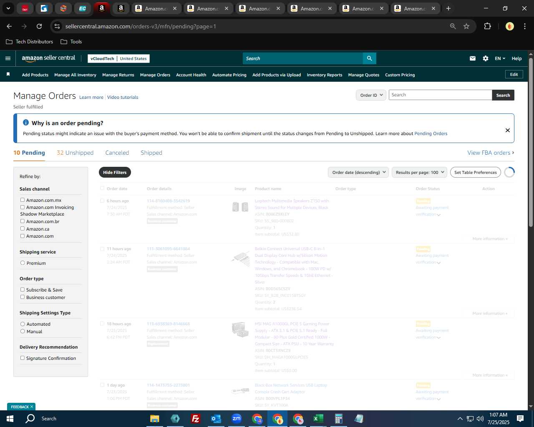Open FileZilla from the taskbar

pyautogui.click(x=195, y=419)
